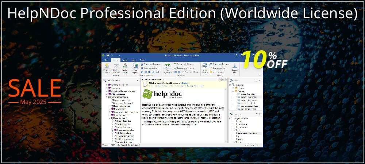Switch to the Home ribbon tab

click(116, 60)
